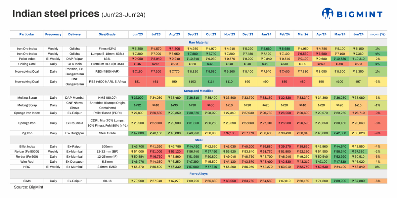Select the Scrap and Metallics section heading
The image size is (397, 198).
(198, 91)
